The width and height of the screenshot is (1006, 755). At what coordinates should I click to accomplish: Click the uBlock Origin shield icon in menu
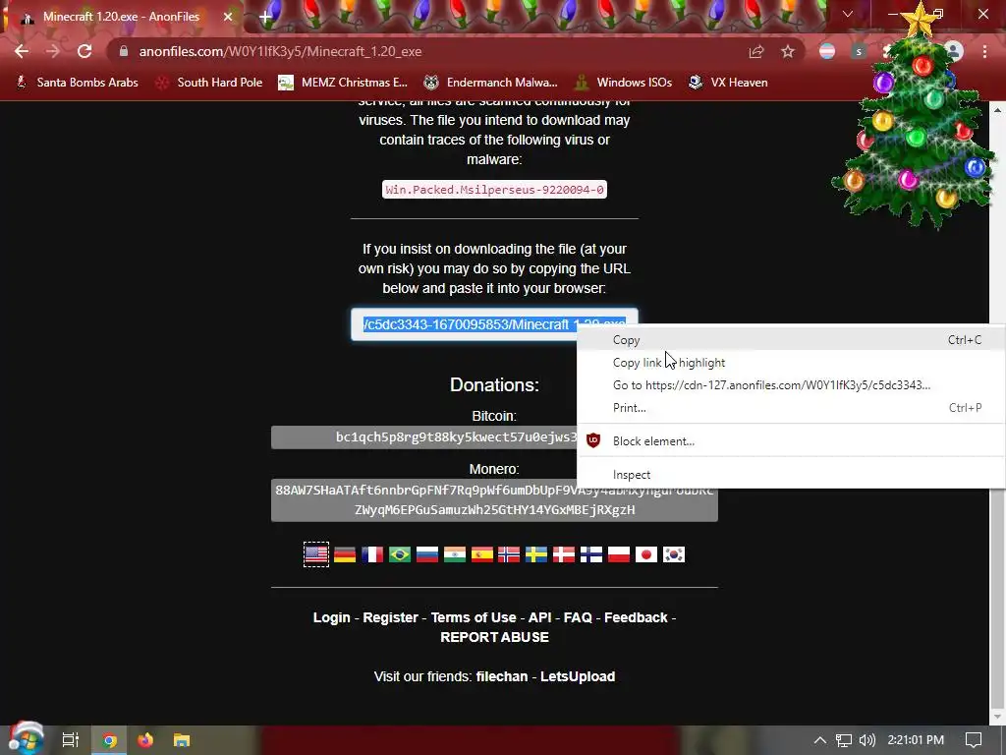[593, 440]
